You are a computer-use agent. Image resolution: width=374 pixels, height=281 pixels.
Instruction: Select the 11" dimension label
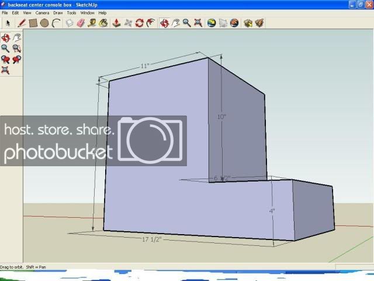(145, 66)
